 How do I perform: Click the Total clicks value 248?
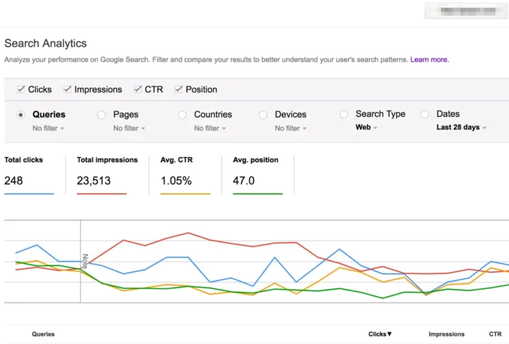[x=13, y=181]
